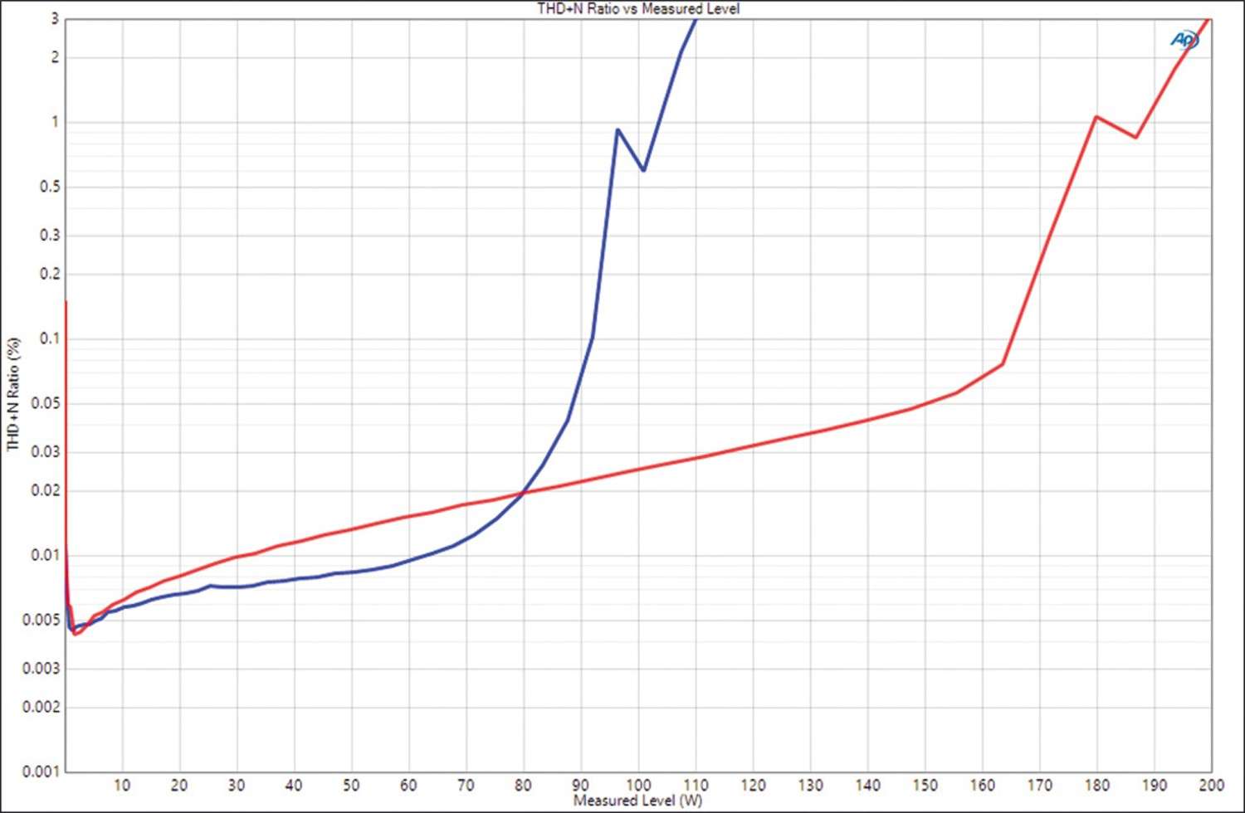This screenshot has width=1245, height=813.
Task: Select the y-axis tick label 0.005
Action: [41, 620]
